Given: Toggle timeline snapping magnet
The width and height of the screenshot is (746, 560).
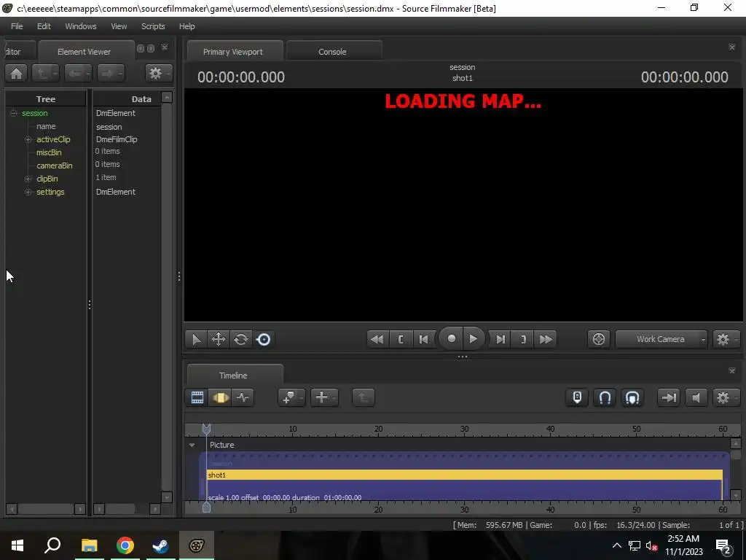Looking at the screenshot, I should coord(605,397).
